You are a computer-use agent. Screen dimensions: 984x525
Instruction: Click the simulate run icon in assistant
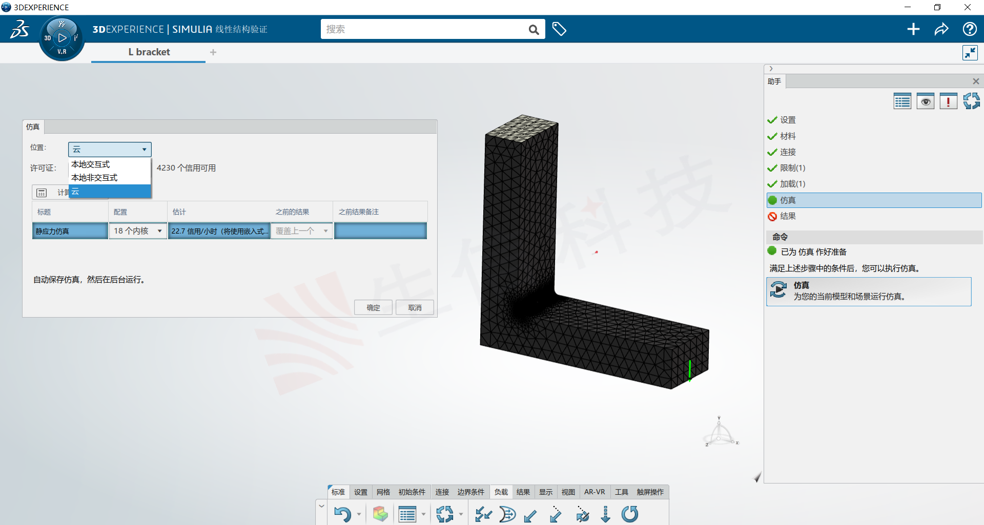coord(778,289)
